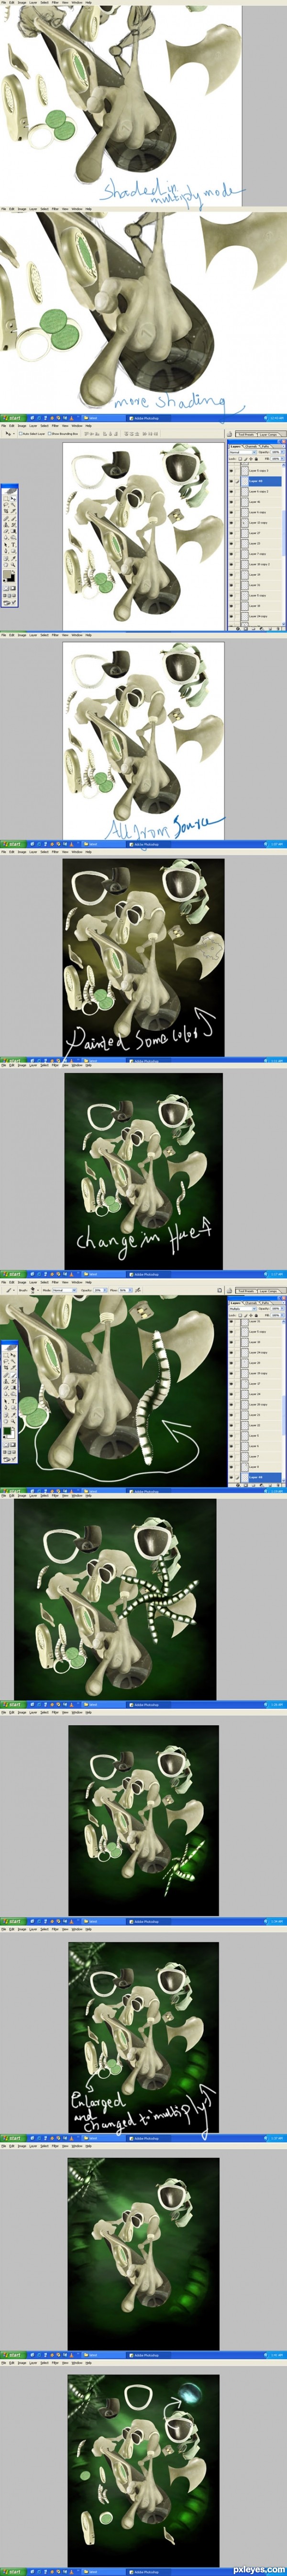Toggle eye of topmost layer in white-canvas Layers panel
This screenshot has width=287, height=2576.
click(231, 471)
